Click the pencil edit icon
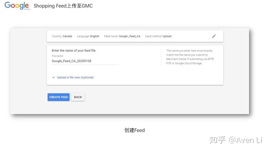The height and width of the screenshot is (151, 269). click(214, 36)
